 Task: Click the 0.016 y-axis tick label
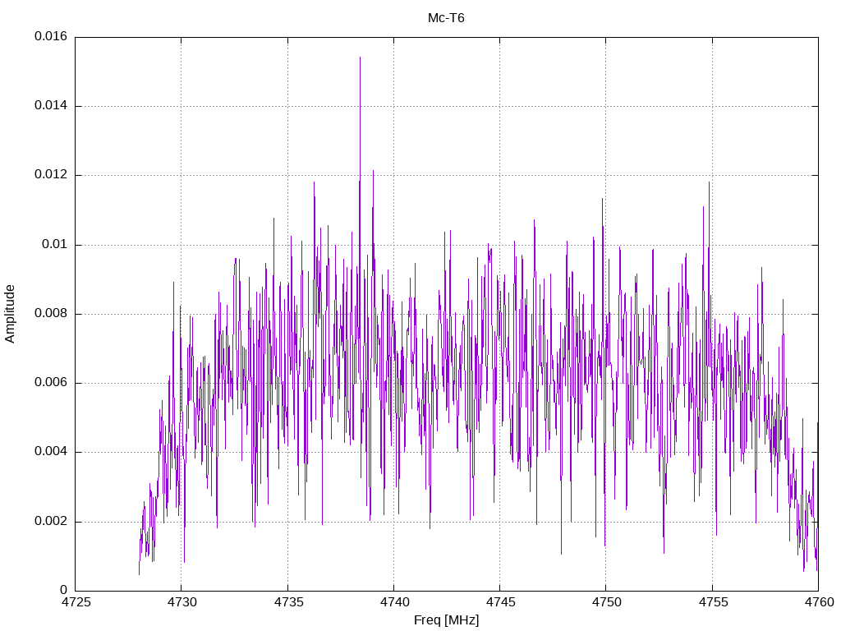tap(51, 36)
